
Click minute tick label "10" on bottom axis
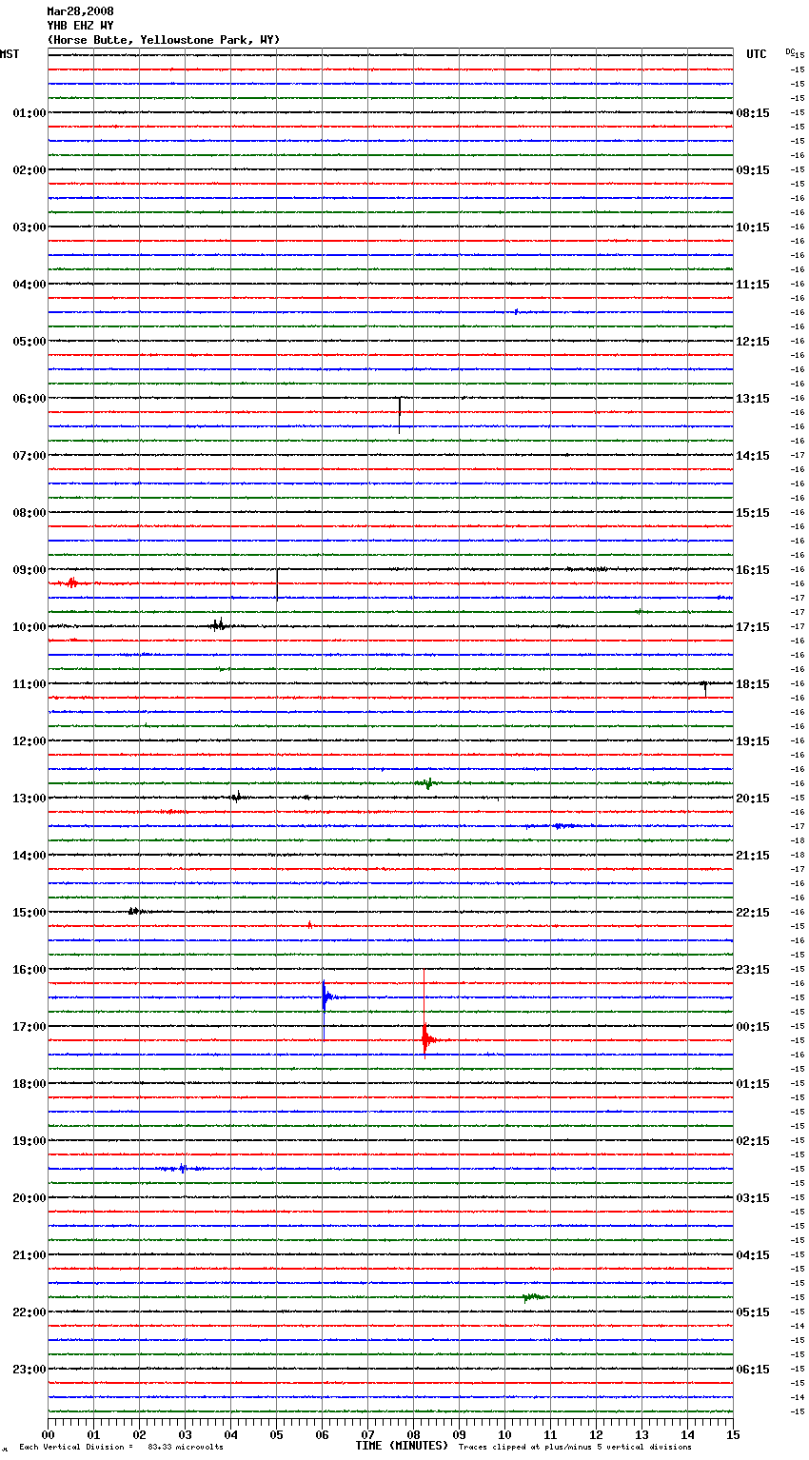504,1434
